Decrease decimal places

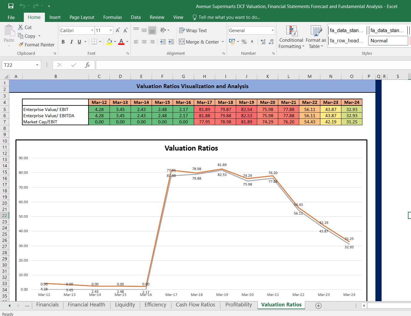(271, 42)
